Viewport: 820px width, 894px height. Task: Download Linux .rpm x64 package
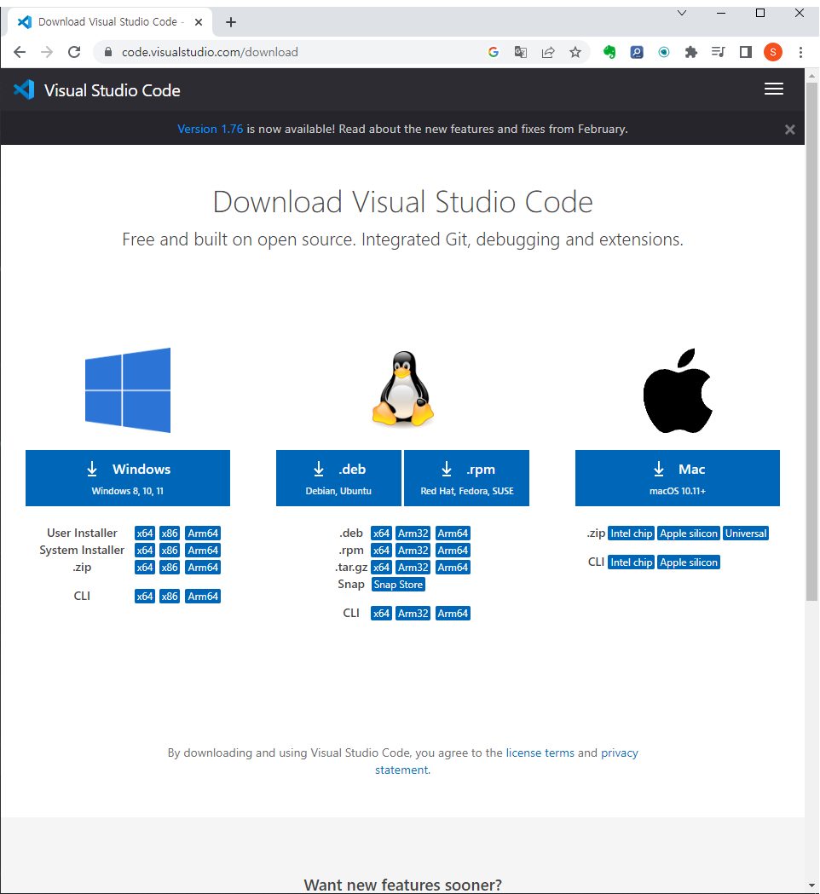tap(381, 551)
